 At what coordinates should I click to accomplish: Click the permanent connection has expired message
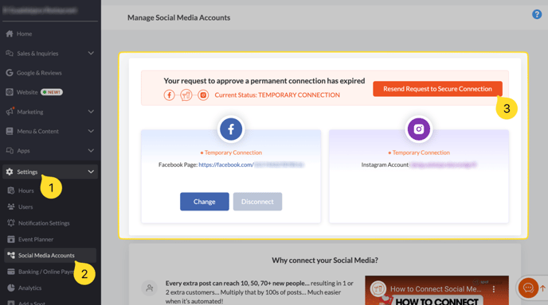[x=264, y=80]
